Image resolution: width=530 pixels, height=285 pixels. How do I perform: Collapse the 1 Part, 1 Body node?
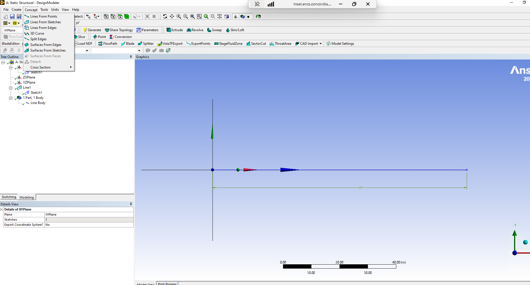pyautogui.click(x=11, y=98)
